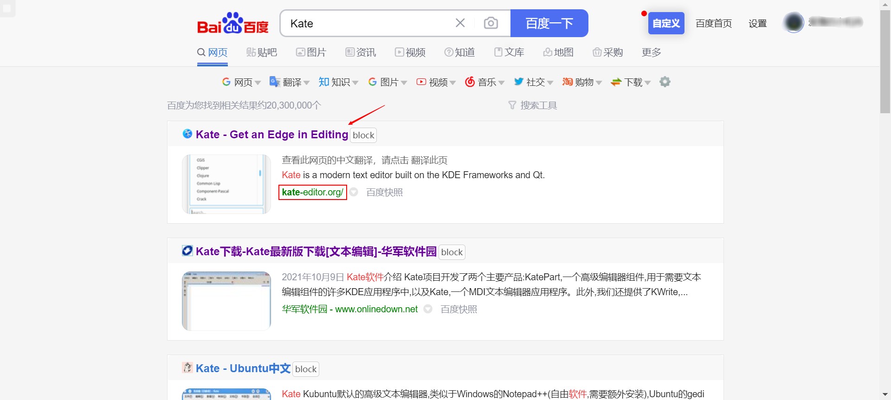Open Kate下载 华军软件园 result title
This screenshot has height=400, width=891.
point(316,252)
